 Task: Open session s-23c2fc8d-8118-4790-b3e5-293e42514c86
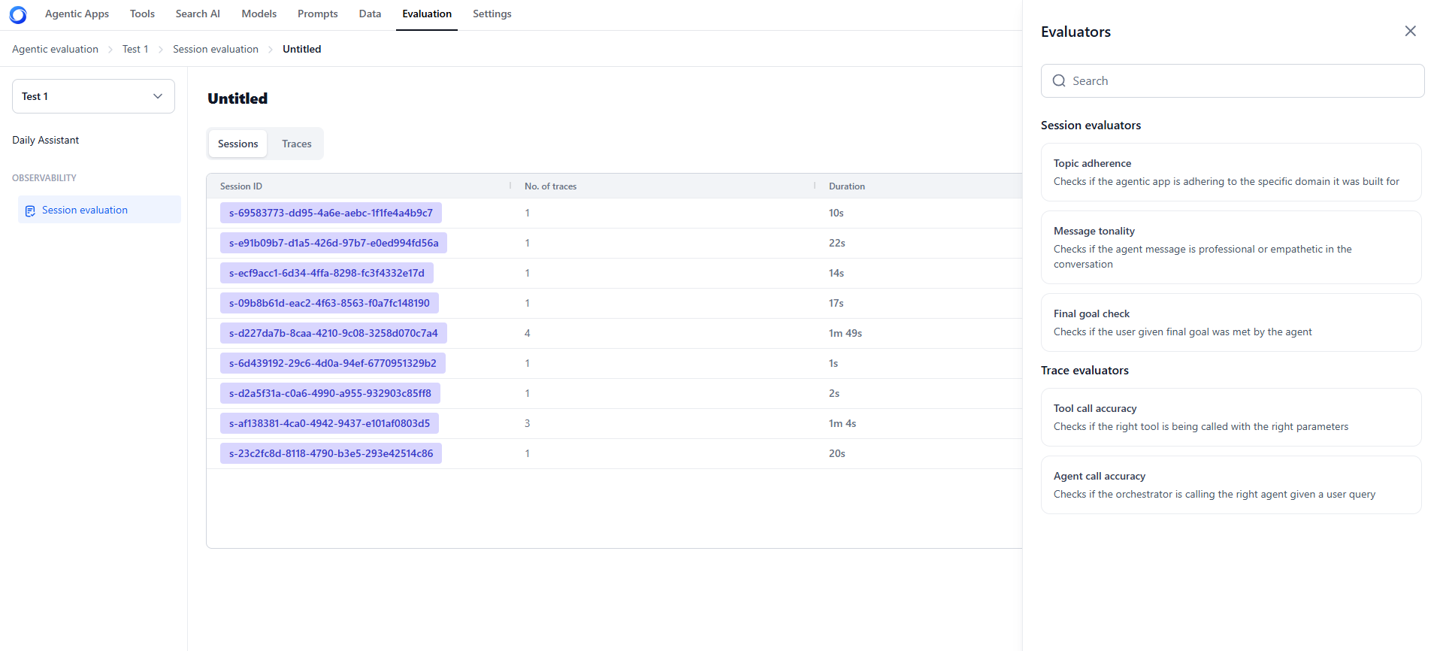pyautogui.click(x=331, y=453)
